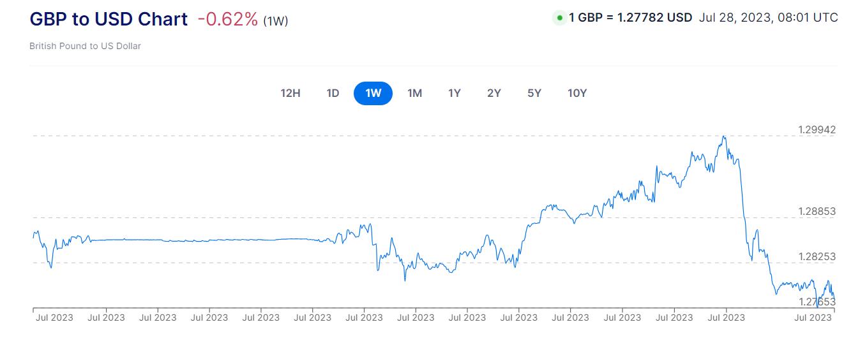Show the 10Y historical range

(577, 93)
